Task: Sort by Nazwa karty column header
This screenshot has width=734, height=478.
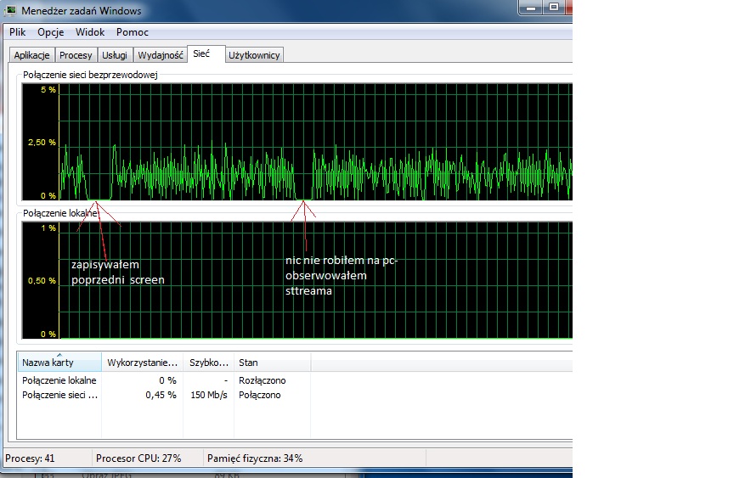Action: (x=59, y=363)
